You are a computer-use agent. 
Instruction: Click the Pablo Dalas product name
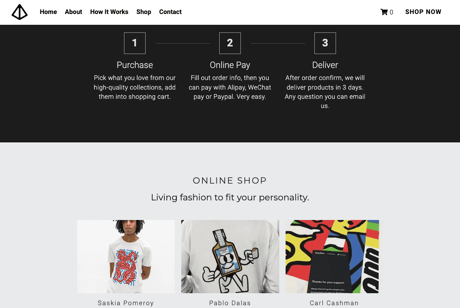coord(230,303)
